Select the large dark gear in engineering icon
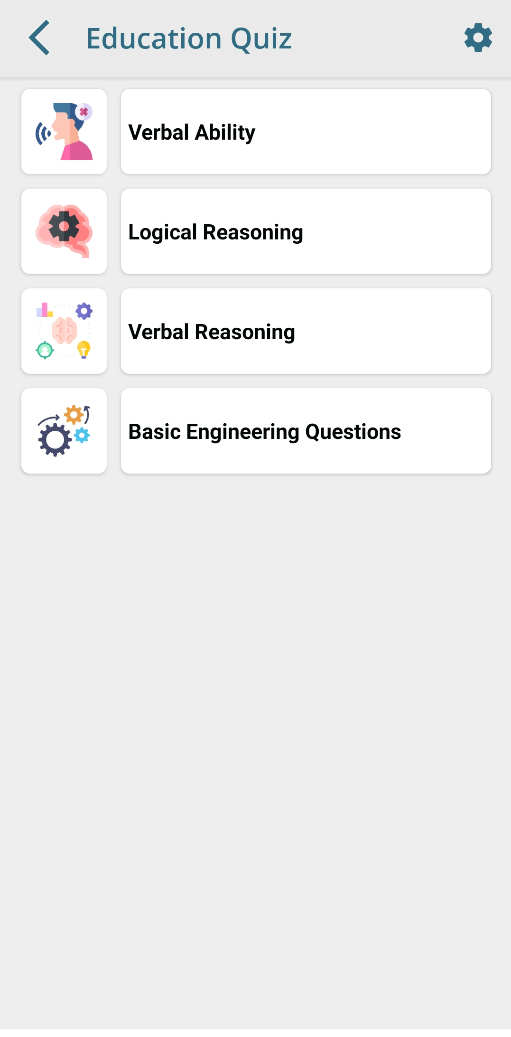The image size is (511, 1037). [x=55, y=439]
